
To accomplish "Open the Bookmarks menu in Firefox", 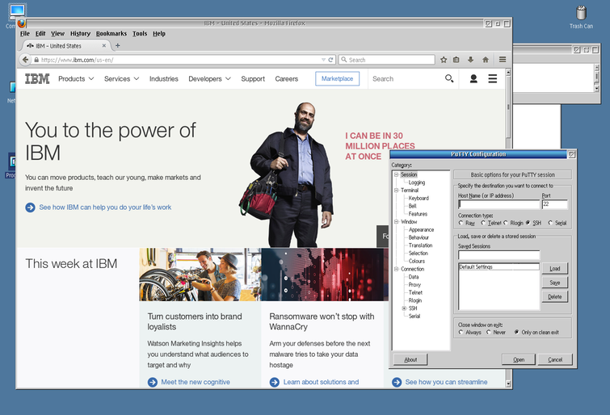I will pyautogui.click(x=111, y=33).
